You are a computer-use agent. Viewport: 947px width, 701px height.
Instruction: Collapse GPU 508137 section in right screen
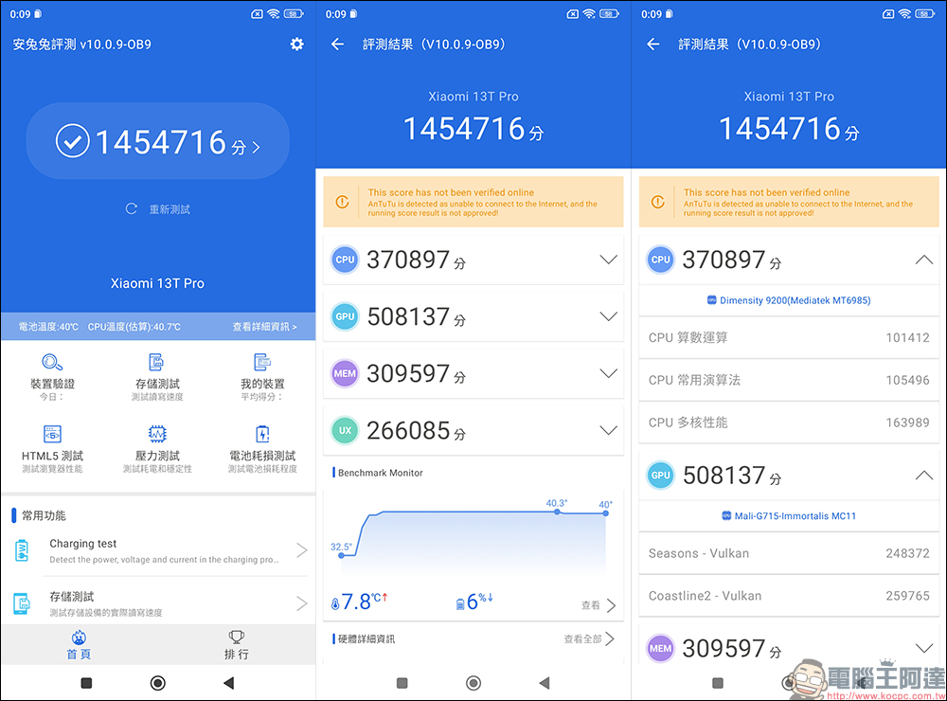tap(923, 476)
